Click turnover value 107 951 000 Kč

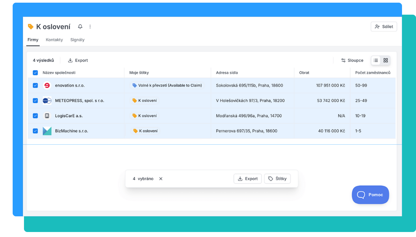pyautogui.click(x=330, y=85)
